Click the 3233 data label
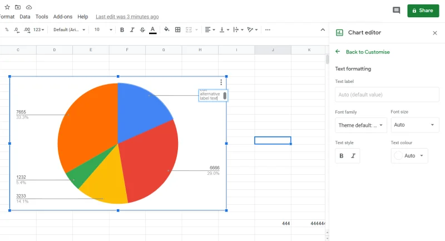445x241 pixels. point(21,196)
